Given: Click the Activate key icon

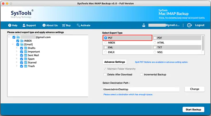Looking at the screenshot, I should coord(78,25).
